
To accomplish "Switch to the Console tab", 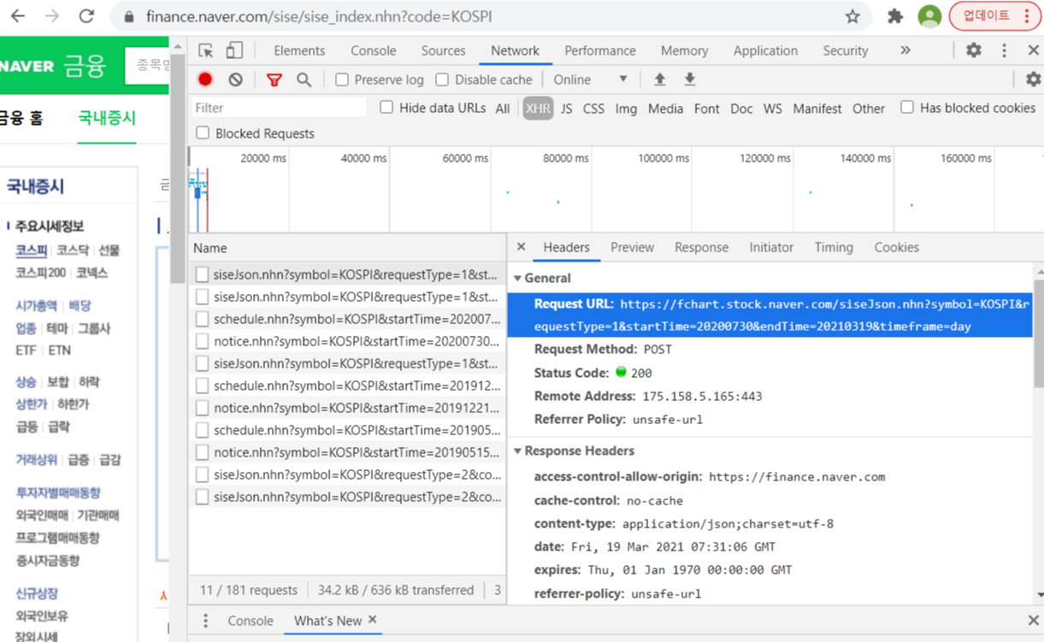I will point(374,50).
